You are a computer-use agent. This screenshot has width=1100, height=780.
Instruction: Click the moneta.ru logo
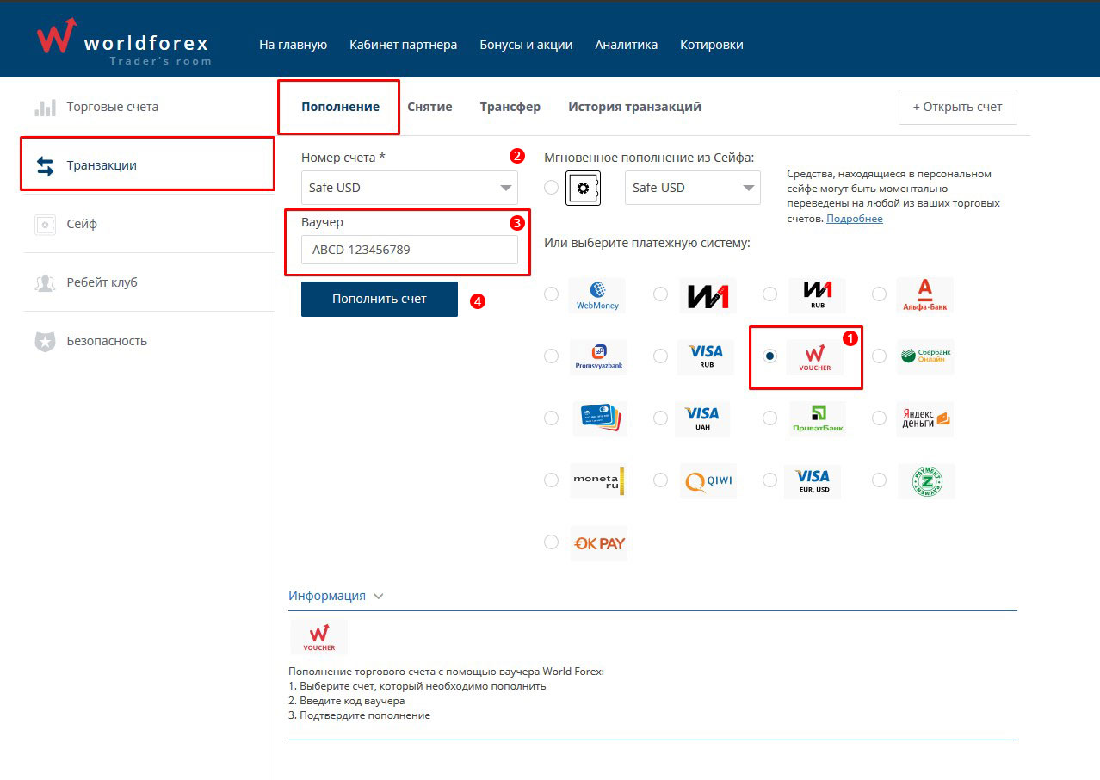click(x=598, y=480)
